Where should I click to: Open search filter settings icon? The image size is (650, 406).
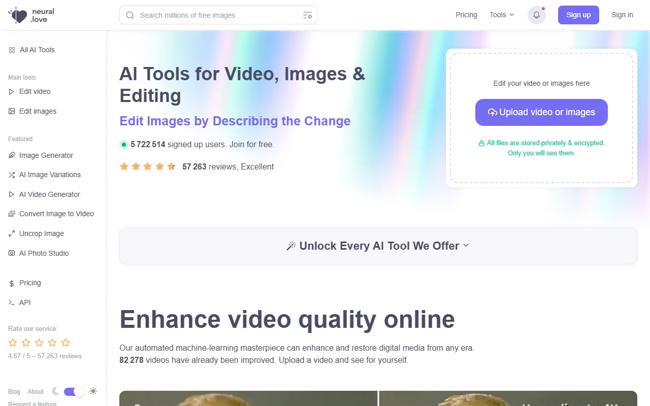[307, 15]
